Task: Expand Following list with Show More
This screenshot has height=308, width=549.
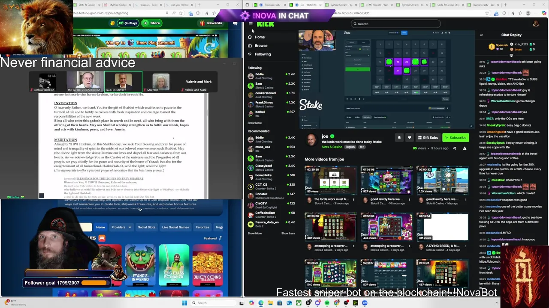Action: point(254,123)
